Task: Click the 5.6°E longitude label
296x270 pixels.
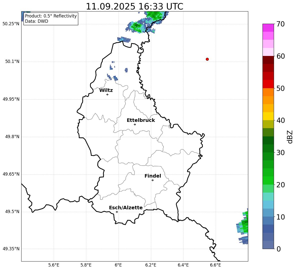Action: tap(54, 265)
